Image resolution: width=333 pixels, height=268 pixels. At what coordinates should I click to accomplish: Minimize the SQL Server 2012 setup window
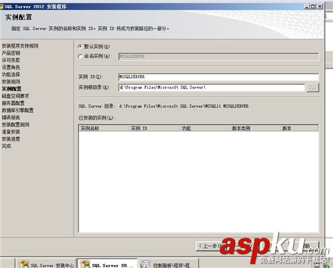[306, 7]
